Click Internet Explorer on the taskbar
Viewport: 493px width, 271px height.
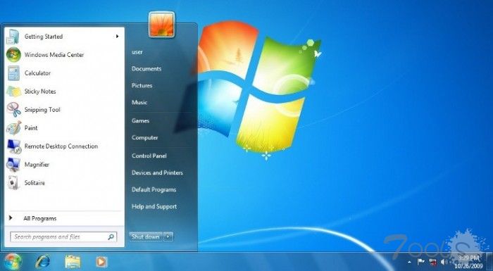42,262
